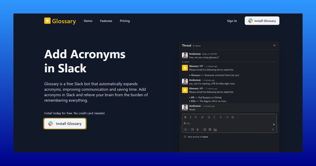Open the Demo navigation link
The image size is (316, 166).
pyautogui.click(x=88, y=21)
